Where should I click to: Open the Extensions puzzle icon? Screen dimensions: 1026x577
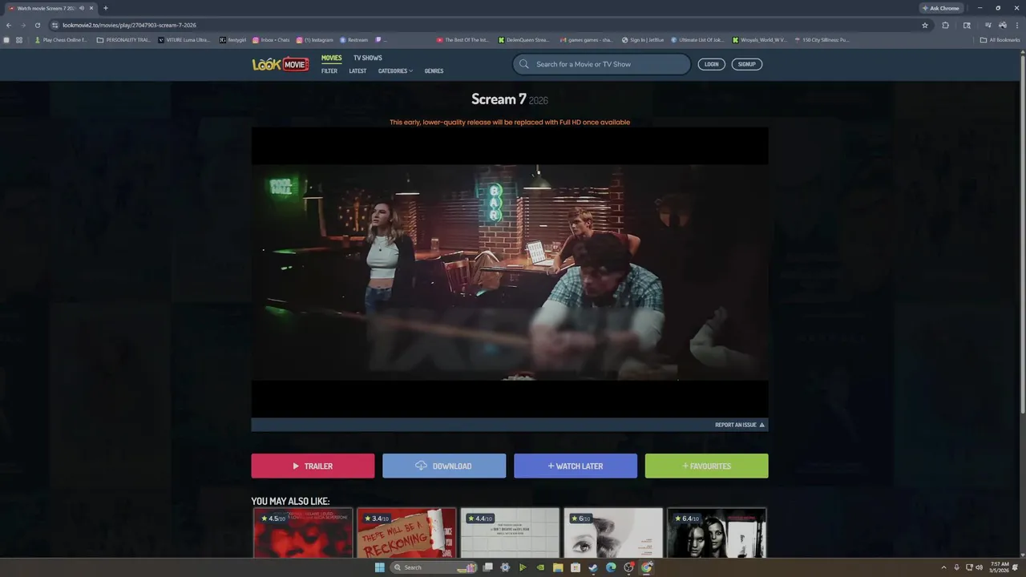point(945,25)
